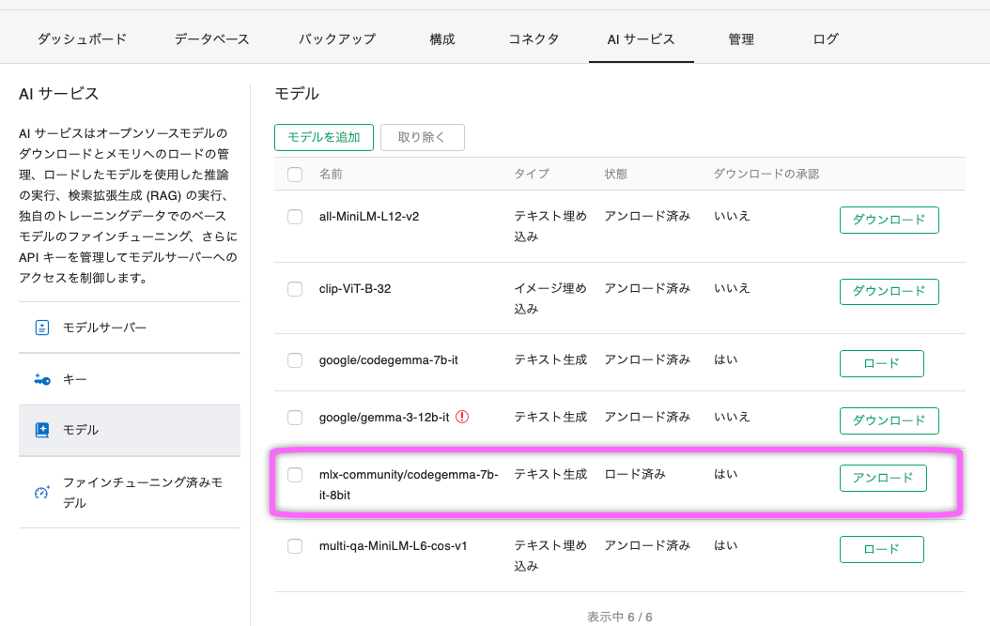Click the モデル section heading

tap(297, 94)
